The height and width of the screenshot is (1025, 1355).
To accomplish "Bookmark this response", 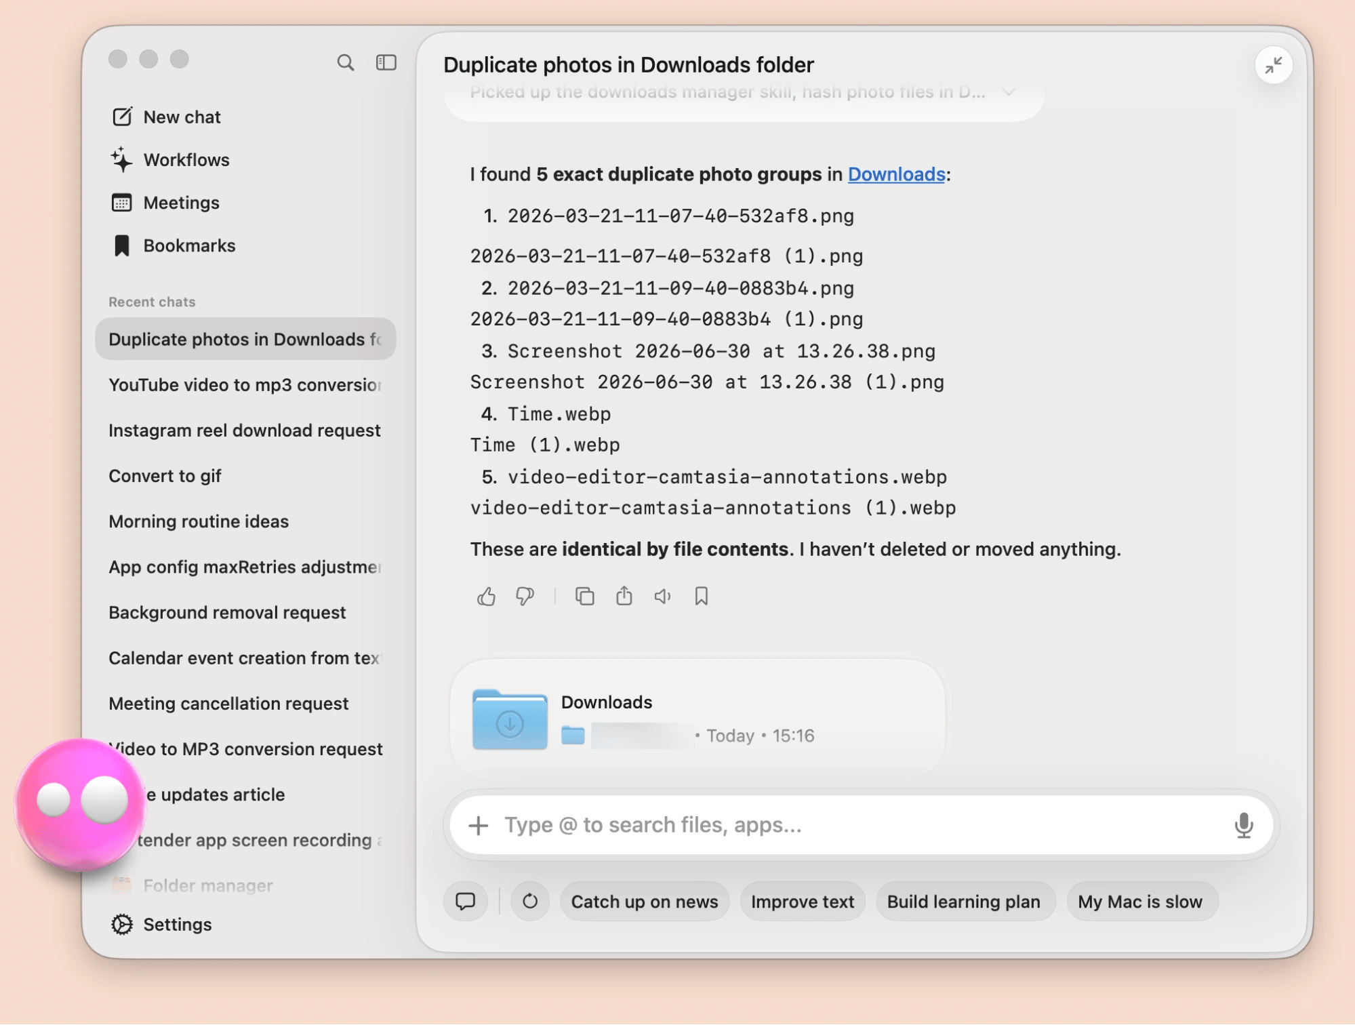I will 701,597.
